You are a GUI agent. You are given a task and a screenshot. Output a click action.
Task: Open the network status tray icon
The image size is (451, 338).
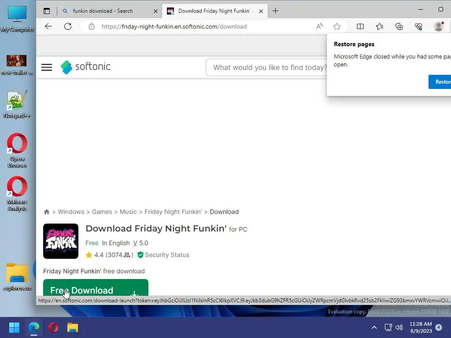click(388, 327)
